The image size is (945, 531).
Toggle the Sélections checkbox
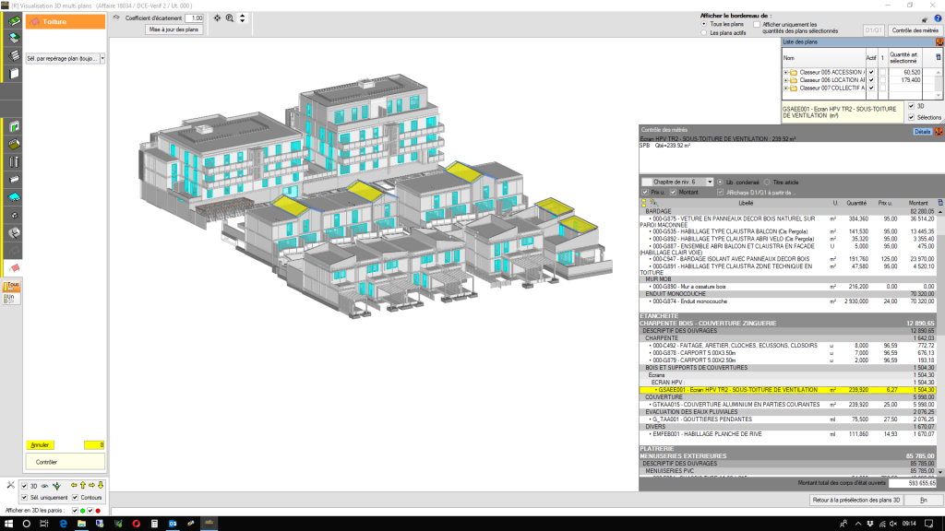911,117
